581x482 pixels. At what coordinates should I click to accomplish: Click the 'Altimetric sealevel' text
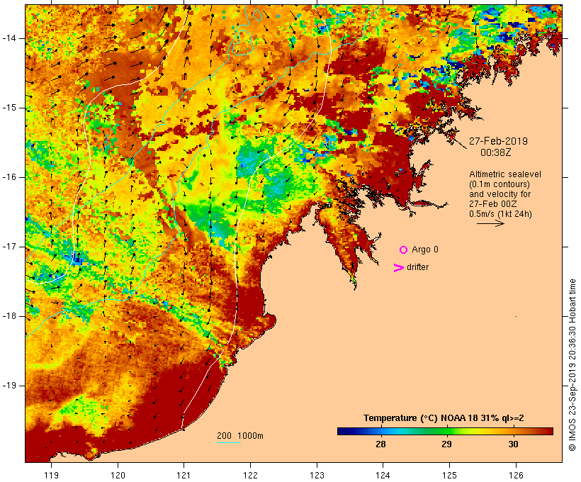pyautogui.click(x=505, y=174)
